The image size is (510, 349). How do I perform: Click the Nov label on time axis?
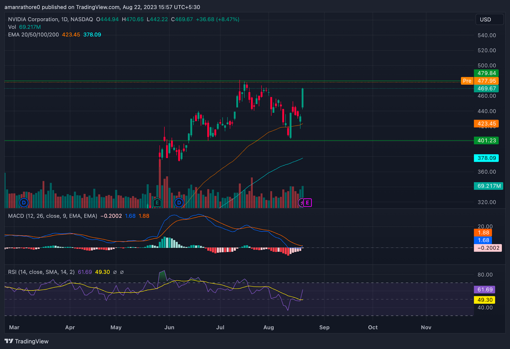coord(426,327)
